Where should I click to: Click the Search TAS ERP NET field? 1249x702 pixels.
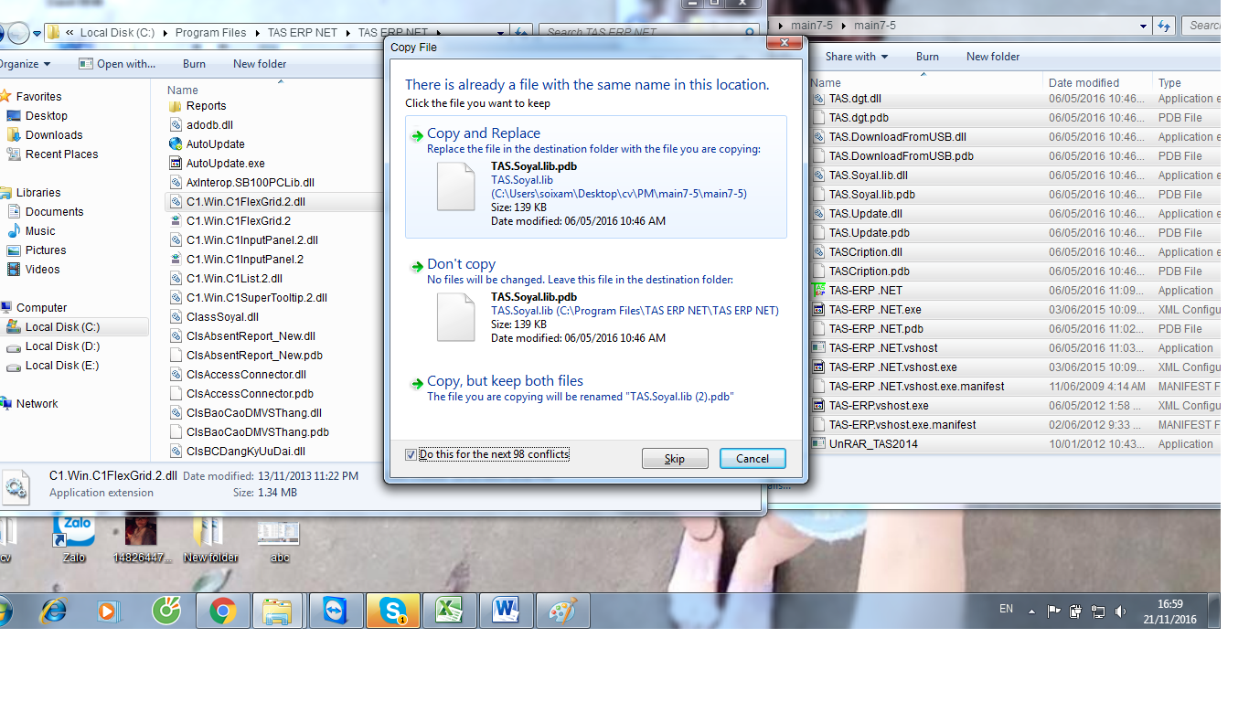pos(649,32)
